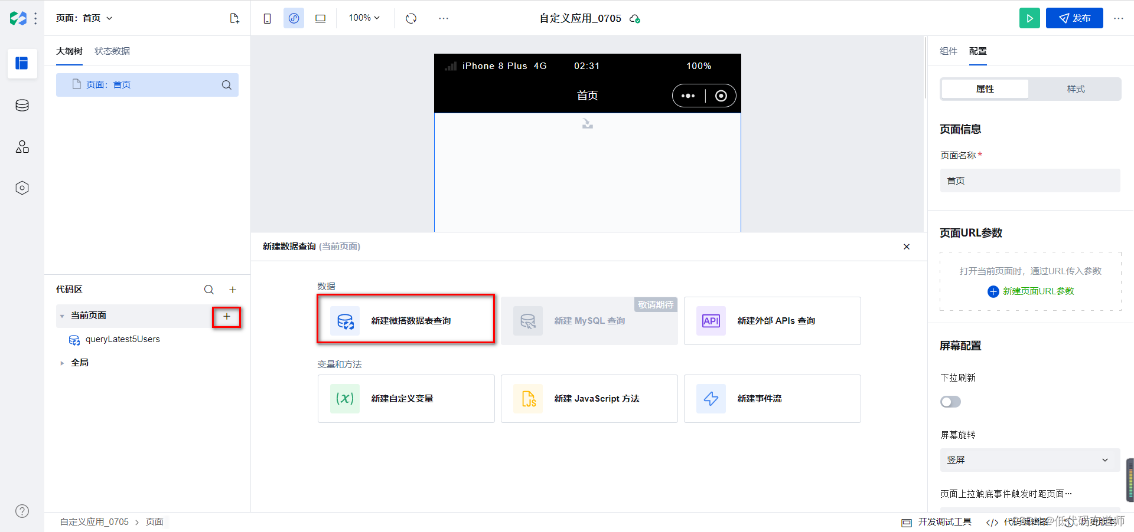
Task: Switch to the 状态数据 tab
Action: coord(112,51)
